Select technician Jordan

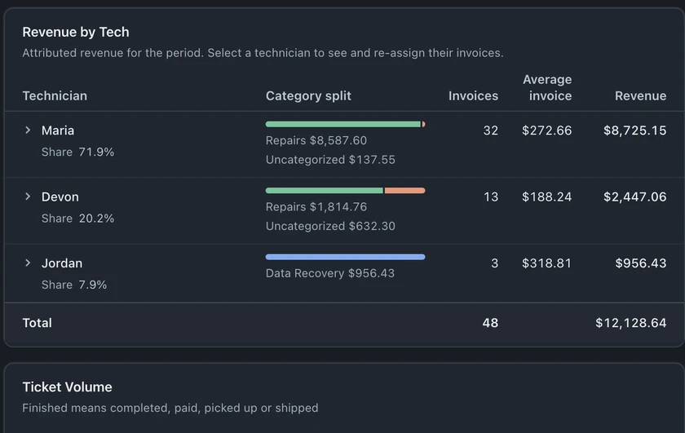tap(62, 263)
